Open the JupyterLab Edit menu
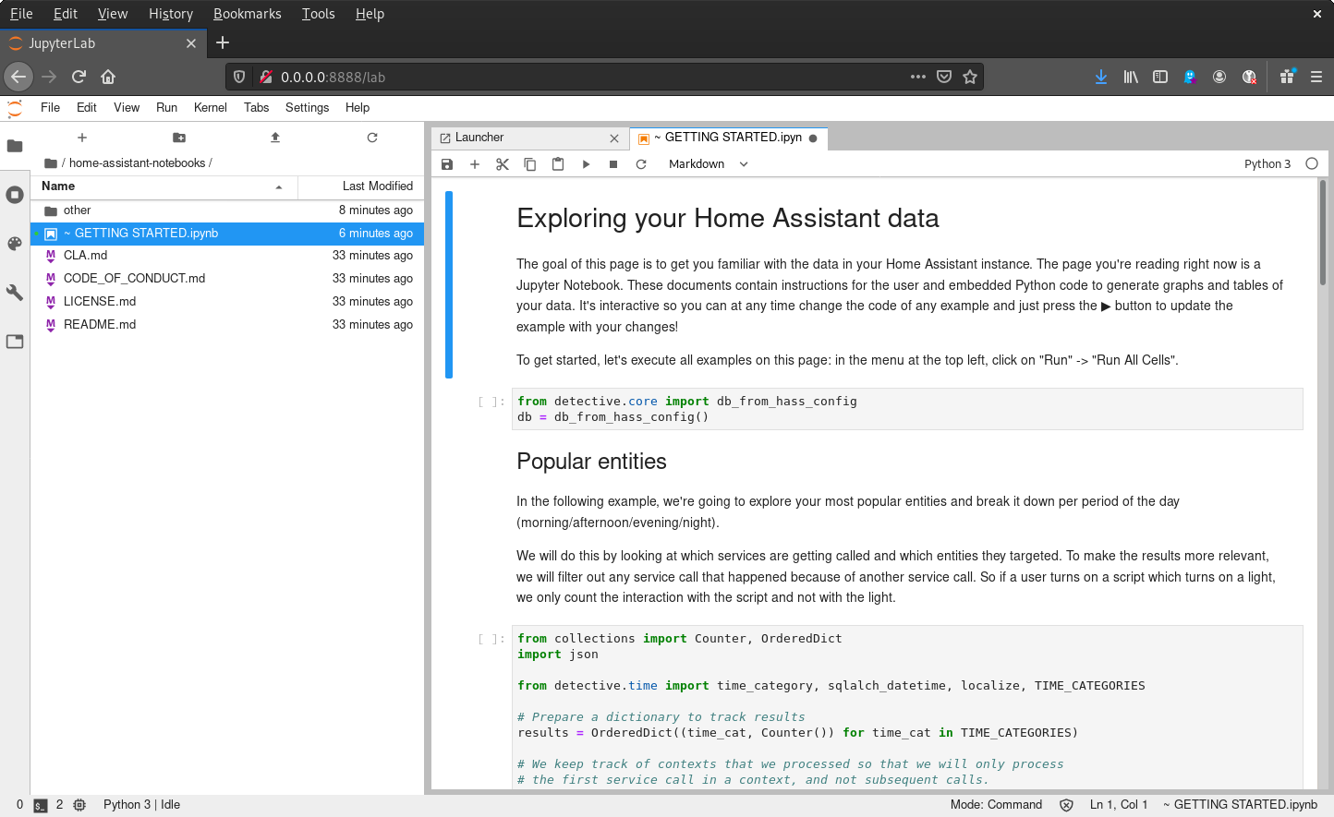This screenshot has width=1334, height=817. (x=87, y=108)
